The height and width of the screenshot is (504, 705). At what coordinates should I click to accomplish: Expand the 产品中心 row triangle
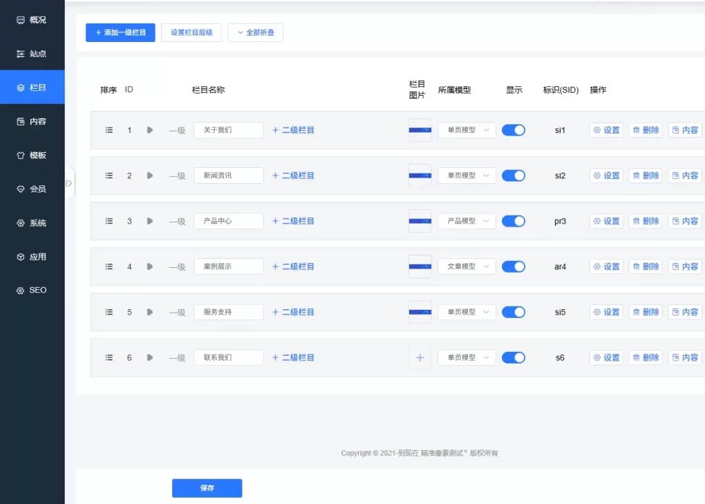tap(149, 221)
